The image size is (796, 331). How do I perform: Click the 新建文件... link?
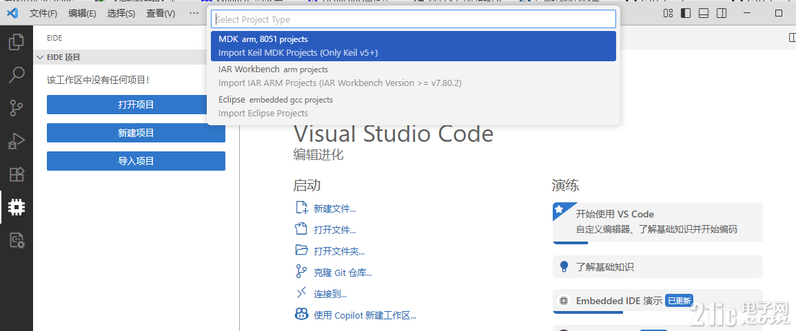point(334,209)
